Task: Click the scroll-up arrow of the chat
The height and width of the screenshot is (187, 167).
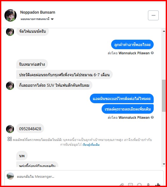Action: [x=164, y=31]
